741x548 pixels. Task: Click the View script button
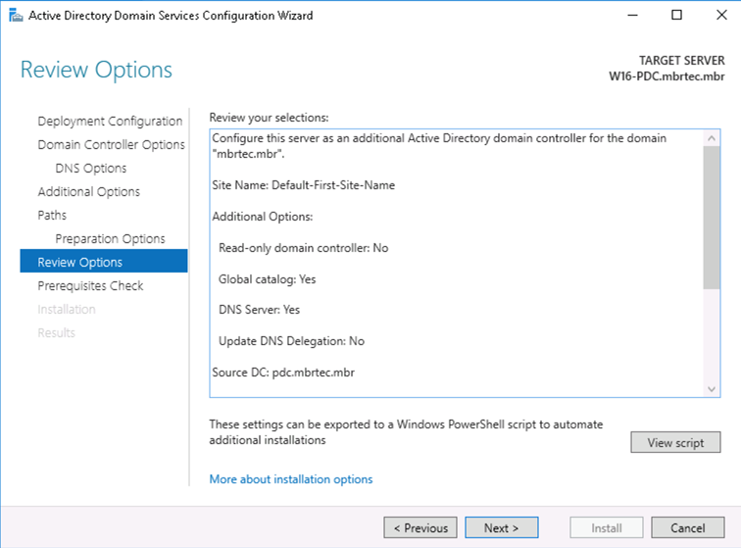(x=675, y=442)
